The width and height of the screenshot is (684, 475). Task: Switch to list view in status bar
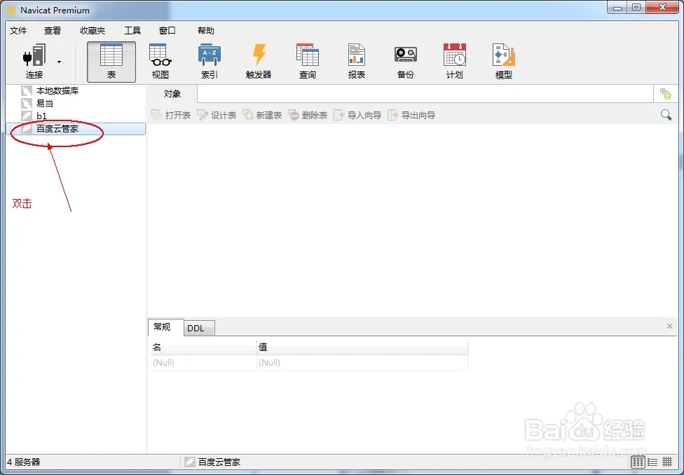pyautogui.click(x=652, y=462)
